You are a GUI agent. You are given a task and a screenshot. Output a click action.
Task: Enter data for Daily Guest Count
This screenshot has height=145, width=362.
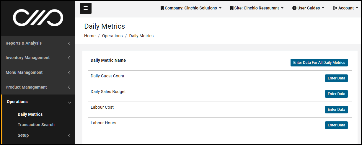(x=336, y=78)
